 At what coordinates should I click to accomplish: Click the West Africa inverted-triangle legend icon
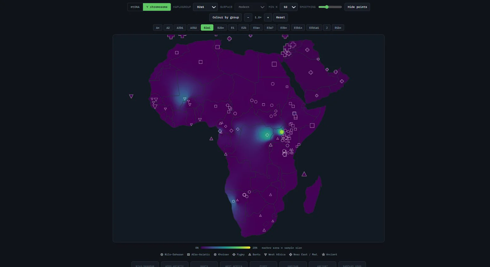tap(266, 254)
